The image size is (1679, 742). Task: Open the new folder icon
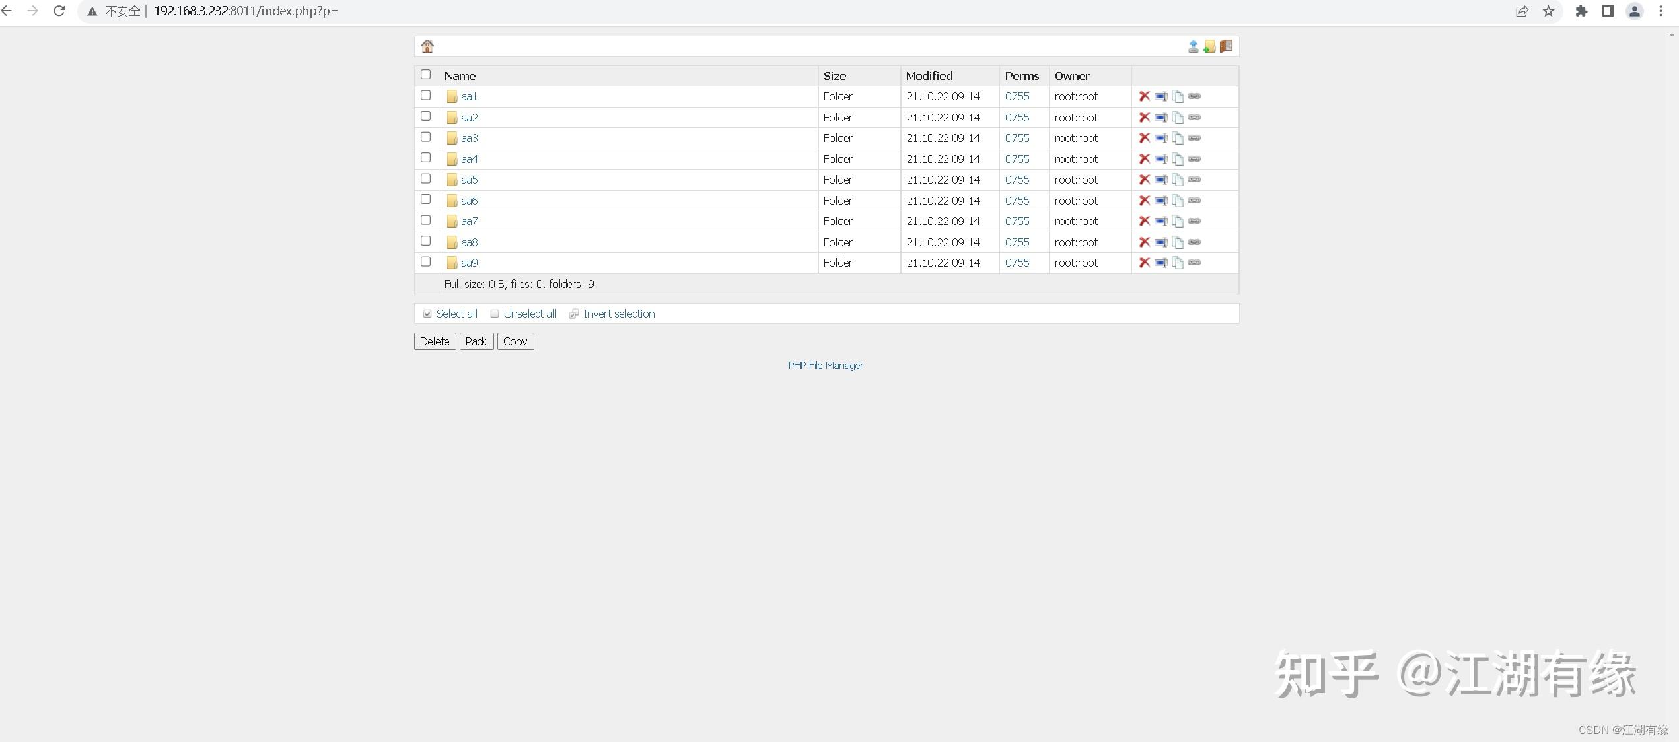(1209, 46)
